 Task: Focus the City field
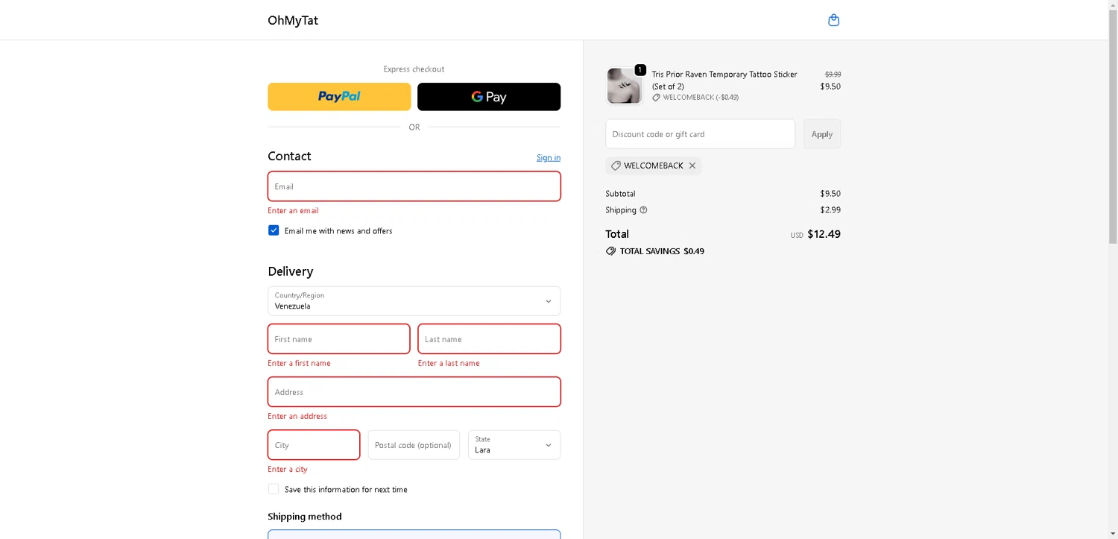pyautogui.click(x=314, y=444)
